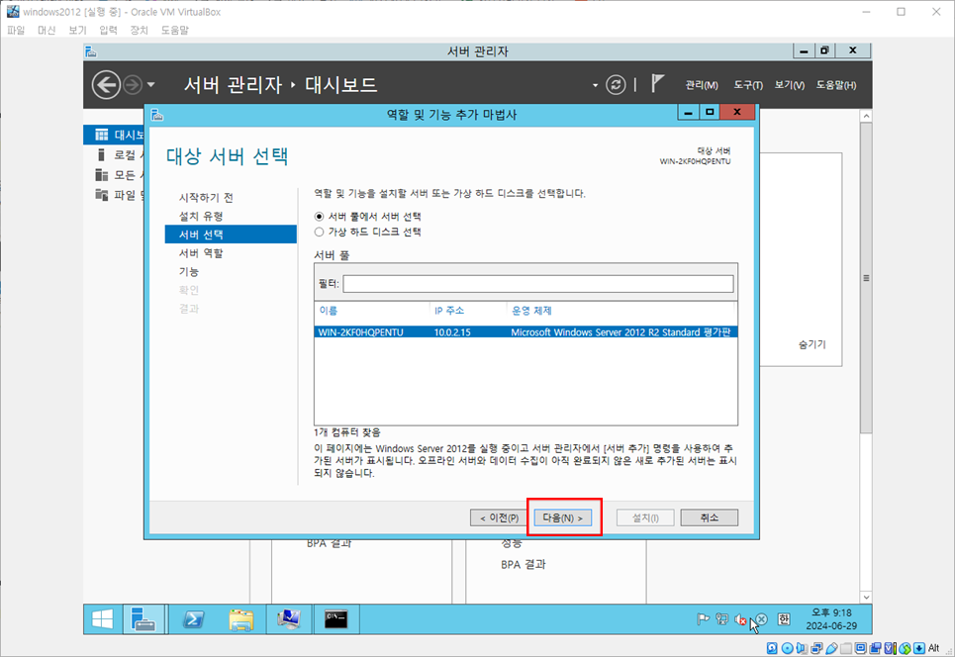Viewport: 955px width, 657px height.
Task: Go to the 설치 유형 wizard step
Action: click(201, 216)
